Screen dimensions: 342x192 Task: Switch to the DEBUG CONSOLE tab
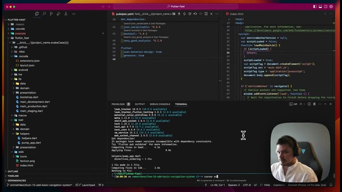click(x=160, y=104)
